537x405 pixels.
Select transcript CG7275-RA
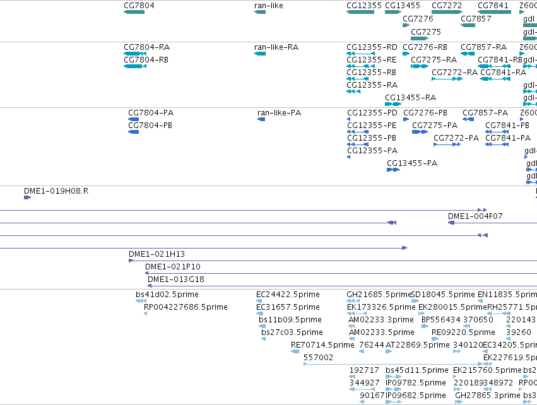click(420, 66)
